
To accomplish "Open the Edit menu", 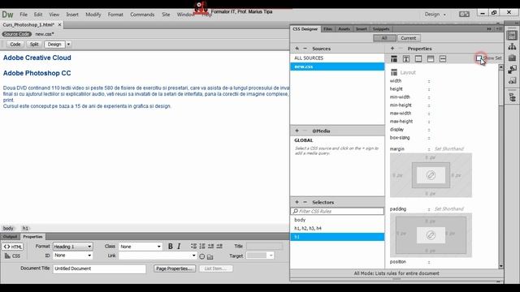I will [x=38, y=15].
